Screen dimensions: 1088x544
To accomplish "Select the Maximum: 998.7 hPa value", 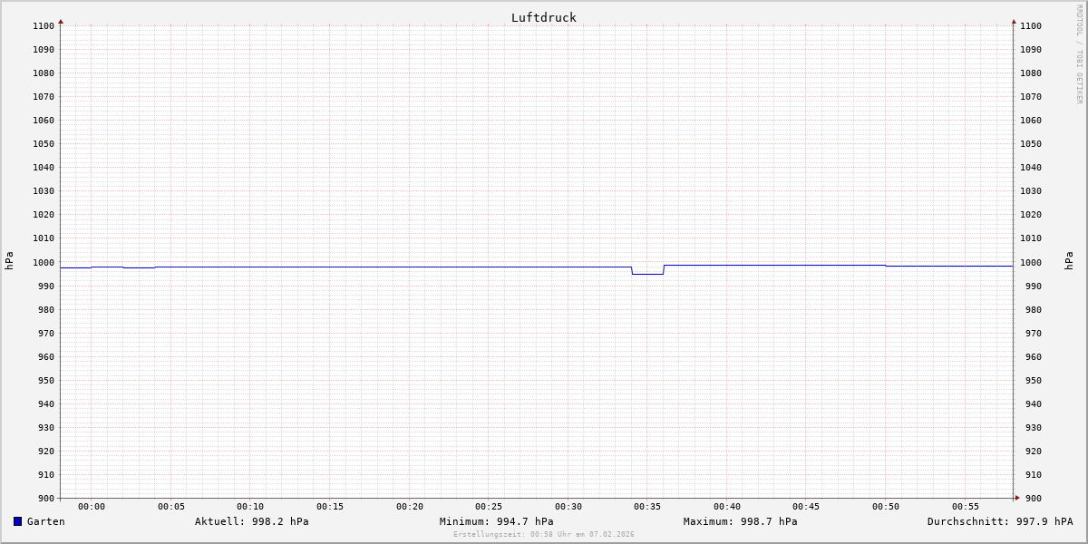I will point(740,521).
